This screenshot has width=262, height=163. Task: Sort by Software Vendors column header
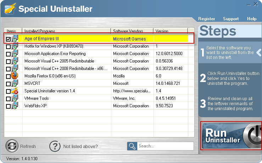[x=132, y=31]
